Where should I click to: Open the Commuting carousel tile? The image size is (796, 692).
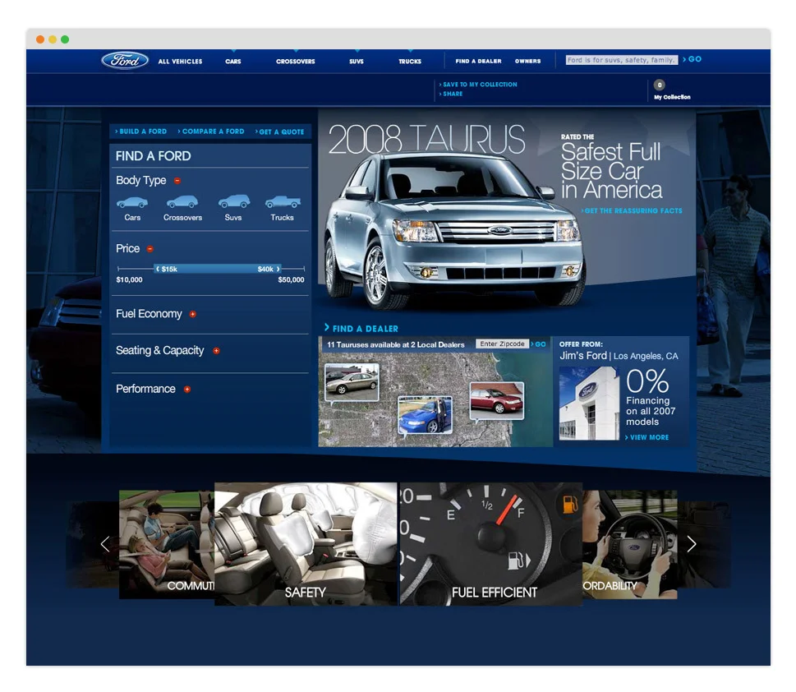167,544
